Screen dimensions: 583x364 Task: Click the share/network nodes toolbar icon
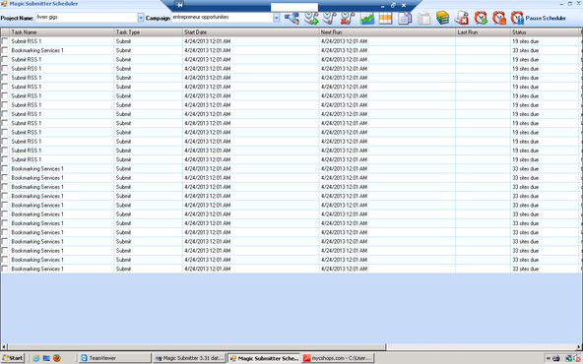click(291, 18)
